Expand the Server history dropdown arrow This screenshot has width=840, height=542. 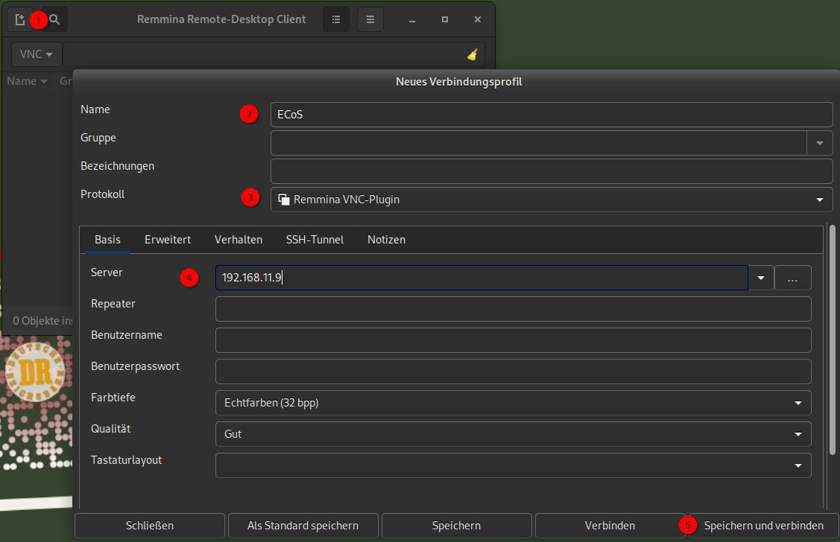(760, 278)
